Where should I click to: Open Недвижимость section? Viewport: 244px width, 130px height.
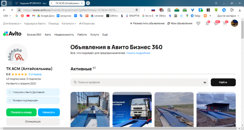click(64, 35)
